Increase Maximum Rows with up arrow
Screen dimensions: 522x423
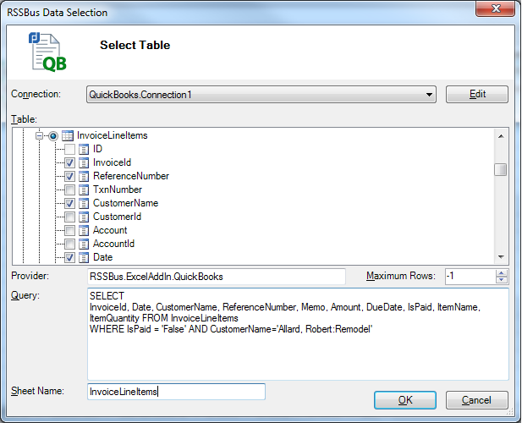[502, 272]
